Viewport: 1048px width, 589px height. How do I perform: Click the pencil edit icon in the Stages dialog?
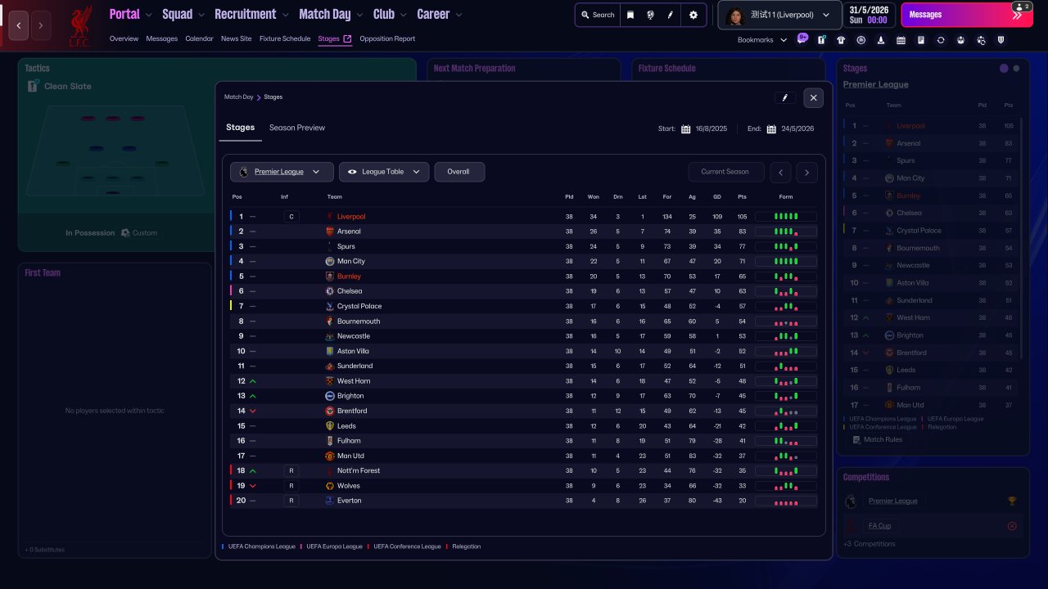tap(785, 98)
